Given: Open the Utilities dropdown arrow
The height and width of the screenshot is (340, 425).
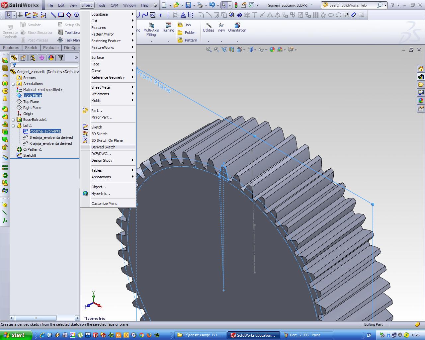Looking at the screenshot, I should click(x=209, y=41).
